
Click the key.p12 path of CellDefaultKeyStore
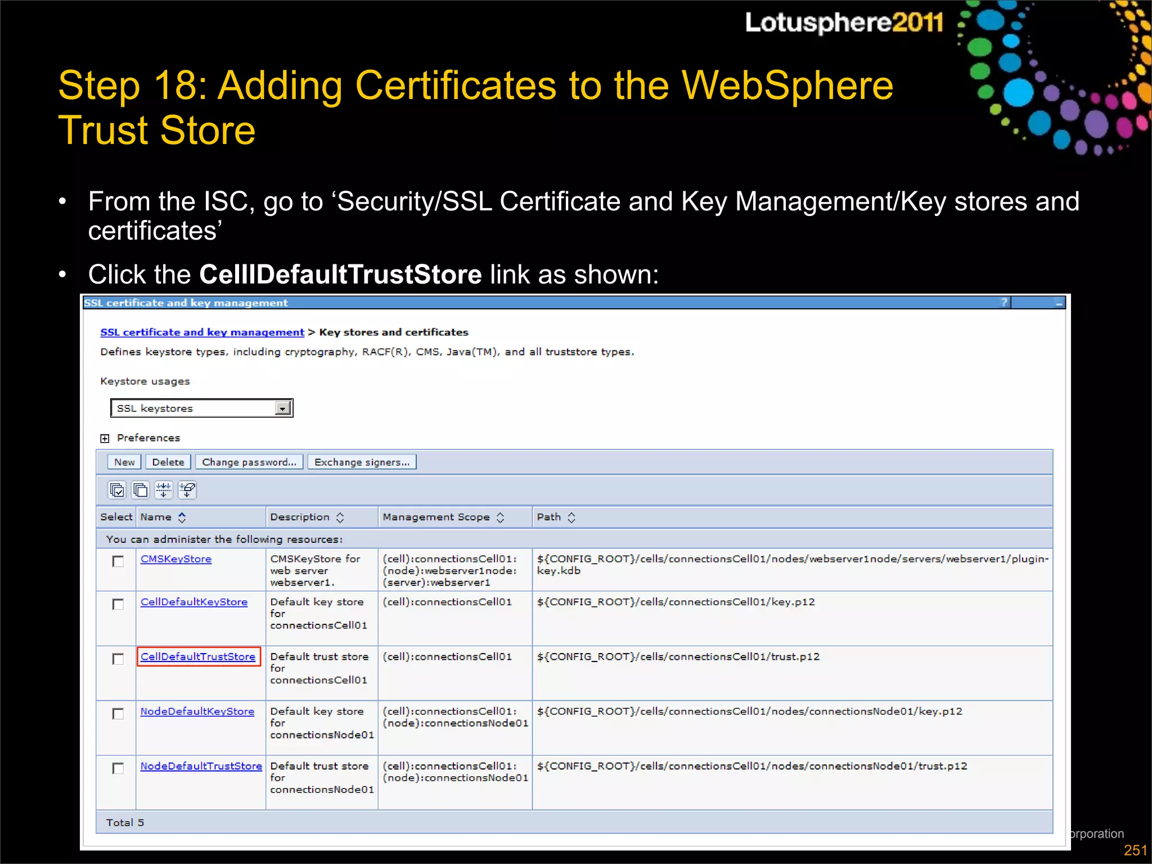[x=676, y=602]
